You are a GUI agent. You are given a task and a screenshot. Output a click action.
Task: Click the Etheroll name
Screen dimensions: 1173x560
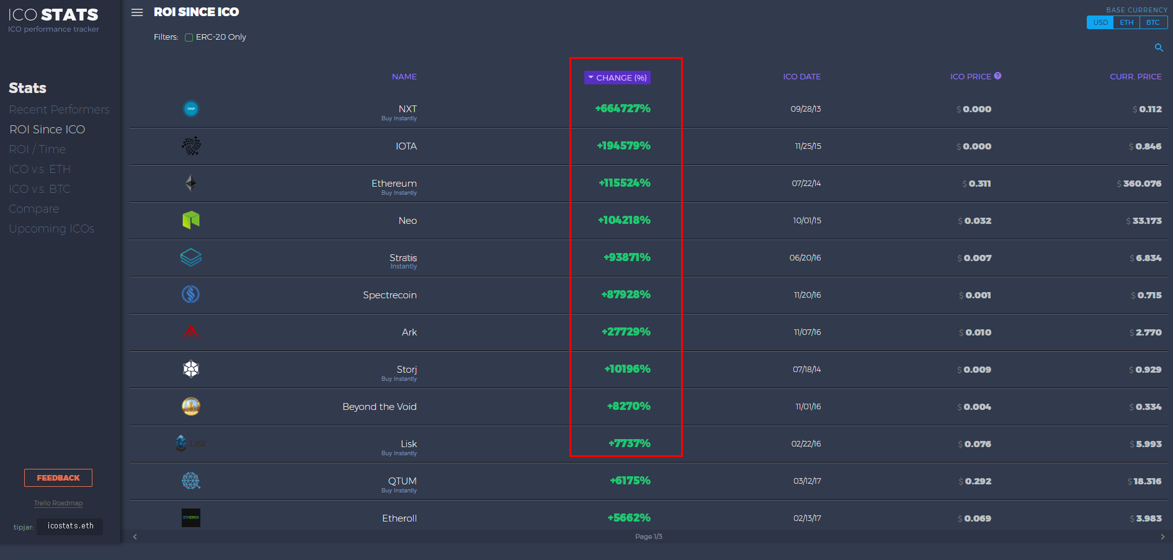[399, 518]
